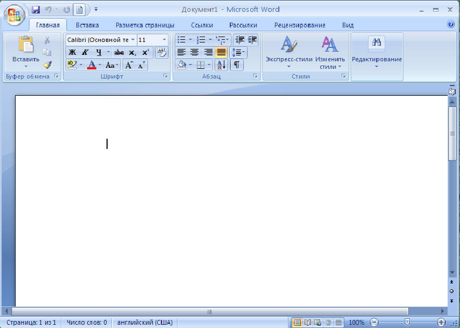The width and height of the screenshot is (460, 328).
Task: Switch to the Главная tab
Action: pos(48,25)
